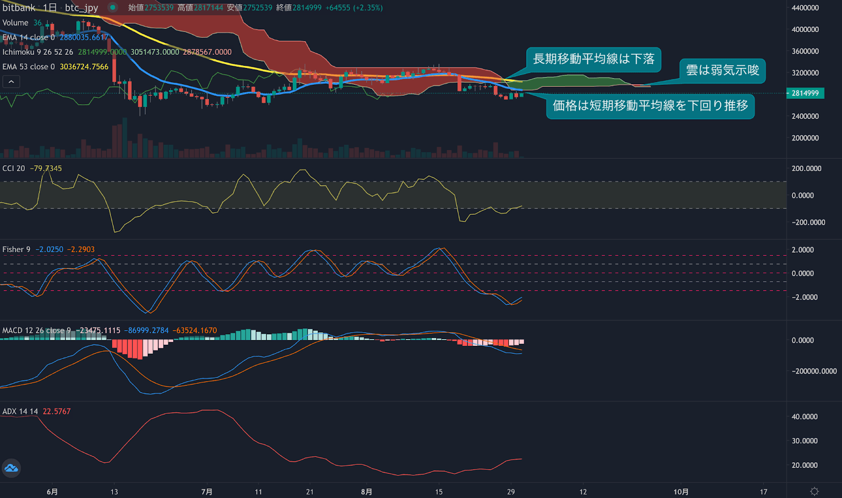Click the 1日 interval label
The height and width of the screenshot is (498, 842).
tap(50, 7)
